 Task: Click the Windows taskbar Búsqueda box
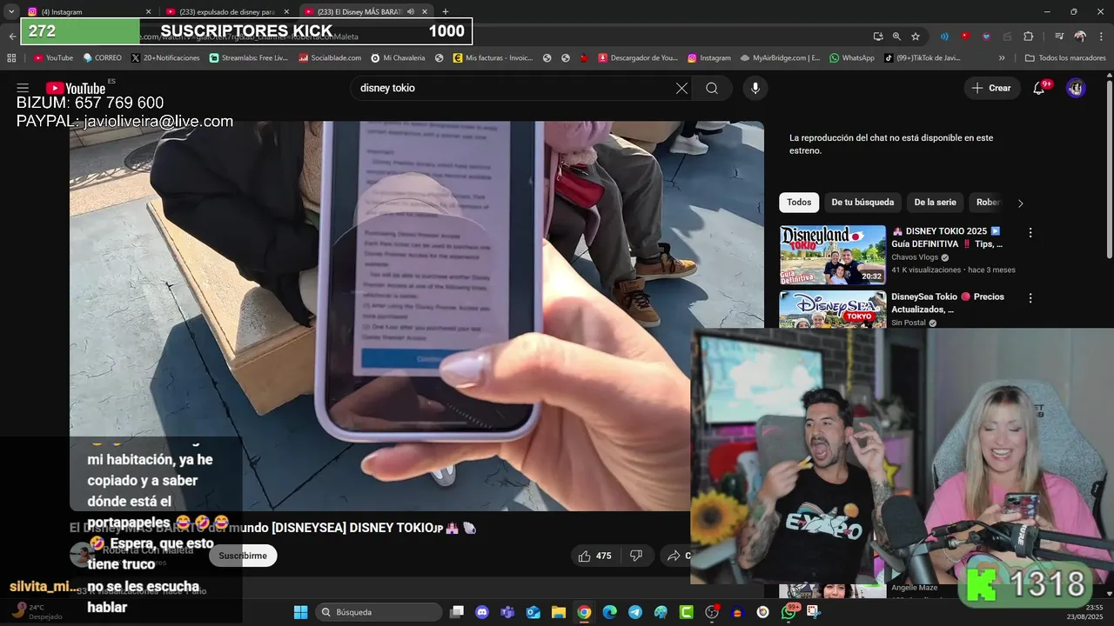pos(378,612)
